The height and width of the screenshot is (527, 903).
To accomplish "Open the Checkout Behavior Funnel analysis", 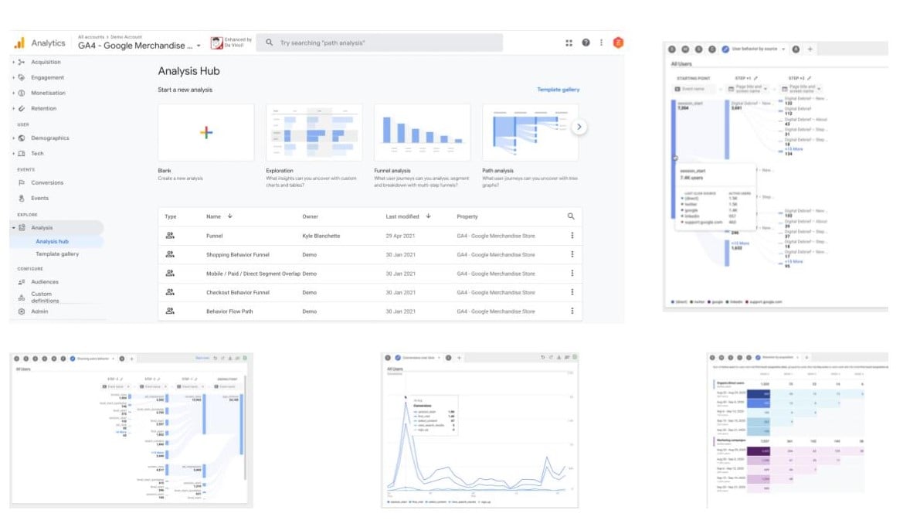I will (x=237, y=293).
